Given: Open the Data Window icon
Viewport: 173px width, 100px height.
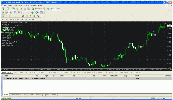Looking at the screenshot, I should [17, 9].
